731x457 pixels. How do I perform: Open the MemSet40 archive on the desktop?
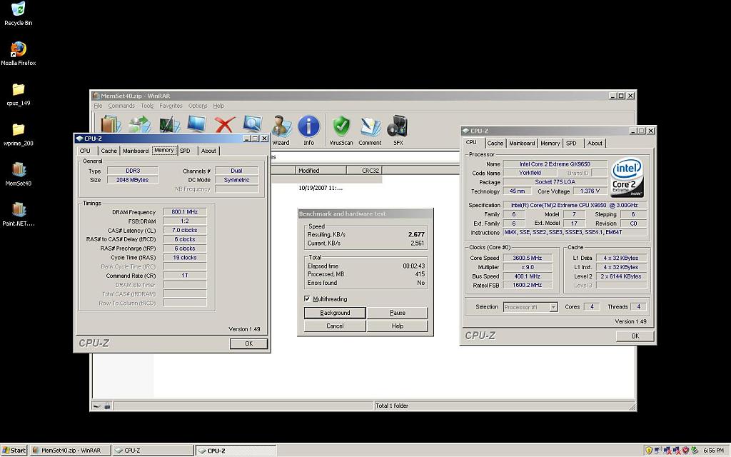pos(18,174)
